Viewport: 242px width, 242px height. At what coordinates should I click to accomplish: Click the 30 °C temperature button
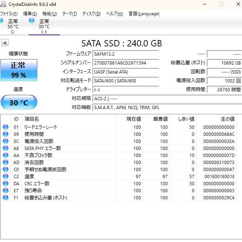click(x=19, y=102)
